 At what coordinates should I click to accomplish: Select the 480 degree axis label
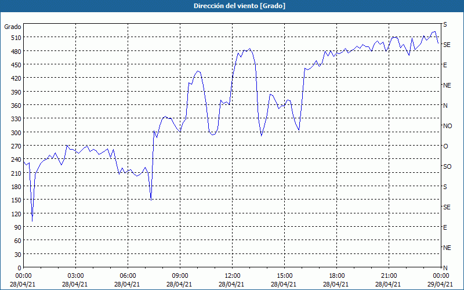tap(17, 52)
